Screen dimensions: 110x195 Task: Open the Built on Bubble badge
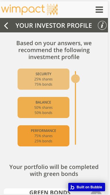click(x=87, y=187)
